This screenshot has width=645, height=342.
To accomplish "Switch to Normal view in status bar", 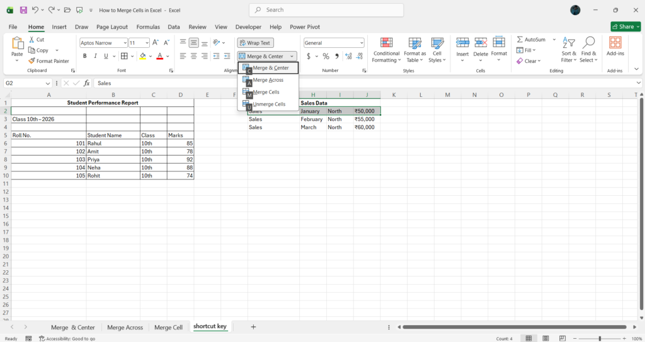I will click(x=528, y=338).
